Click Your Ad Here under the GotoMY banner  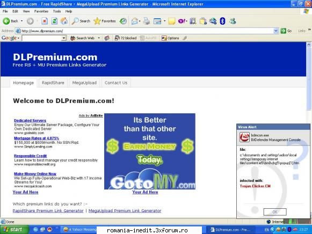click(145, 192)
